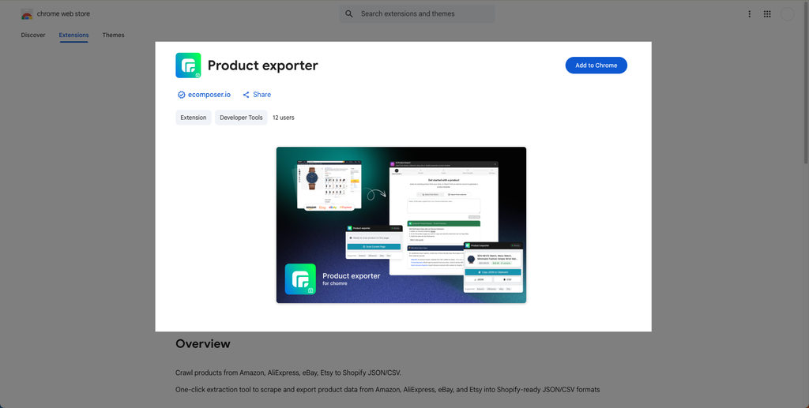Switch to the Discover tab
809x408 pixels.
tap(33, 35)
